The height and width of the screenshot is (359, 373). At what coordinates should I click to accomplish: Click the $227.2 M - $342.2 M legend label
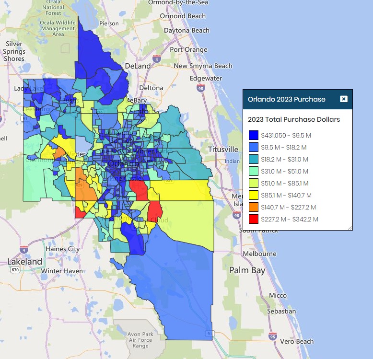(290, 220)
